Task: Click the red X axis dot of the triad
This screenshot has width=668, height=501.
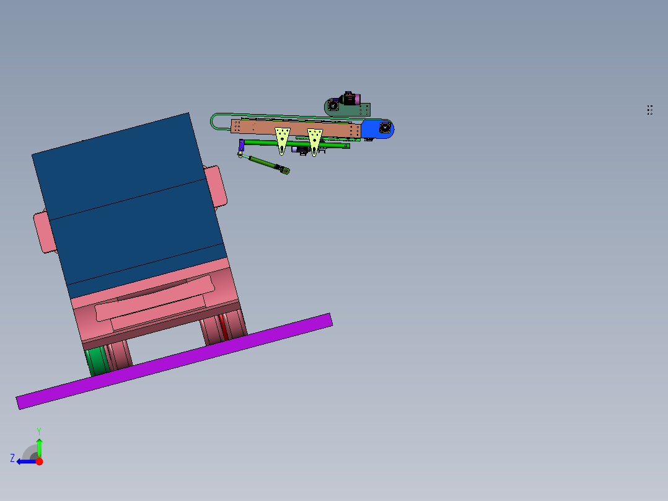Action: pyautogui.click(x=39, y=461)
